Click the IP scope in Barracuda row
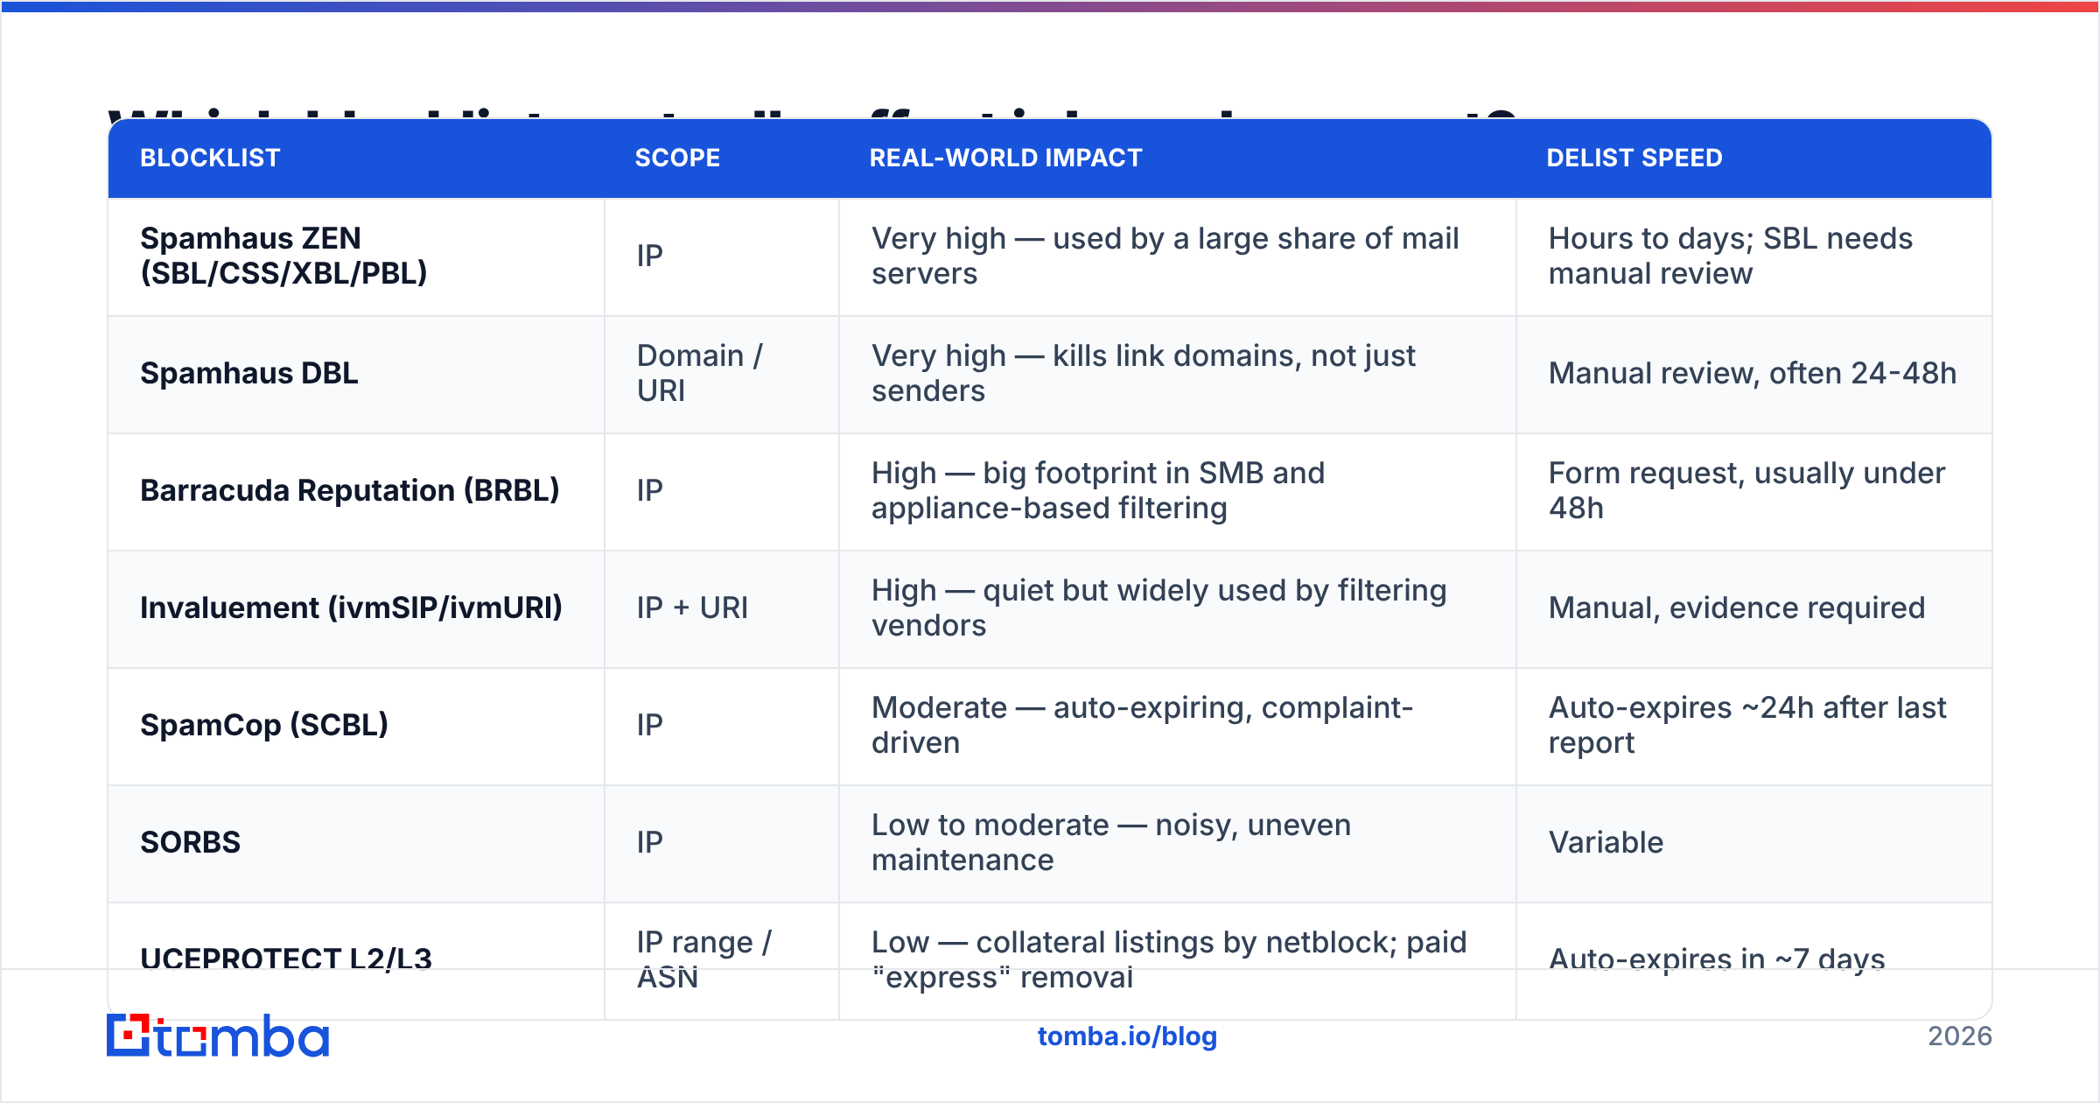This screenshot has width=2100, height=1103. [722, 491]
